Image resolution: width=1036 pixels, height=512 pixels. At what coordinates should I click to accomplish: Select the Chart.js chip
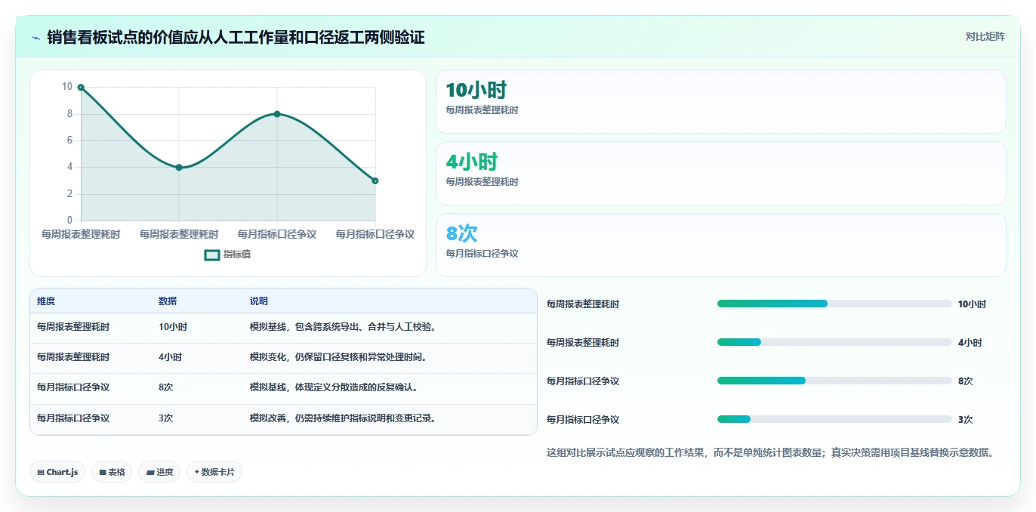click(x=57, y=472)
